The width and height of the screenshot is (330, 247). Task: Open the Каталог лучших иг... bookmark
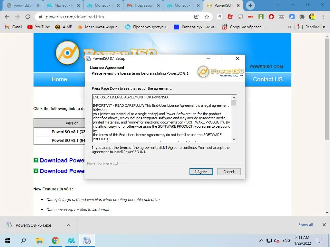pos(196,27)
